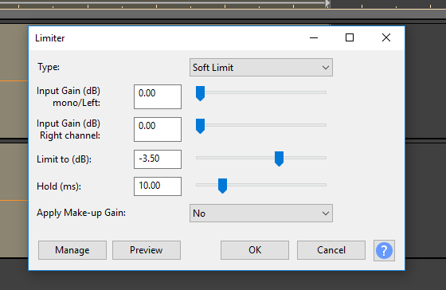
Task: Cancel the Limiter dialog
Action: (x=331, y=250)
